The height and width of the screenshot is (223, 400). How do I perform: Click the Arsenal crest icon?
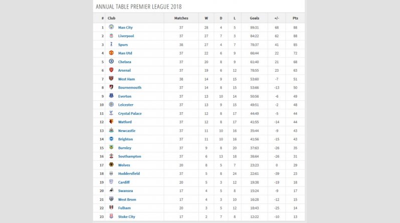point(111,70)
